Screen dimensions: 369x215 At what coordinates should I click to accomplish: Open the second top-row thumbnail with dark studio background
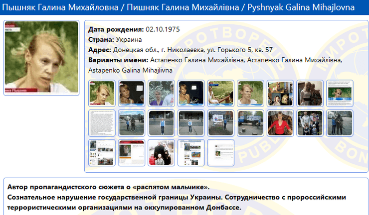click(131, 94)
